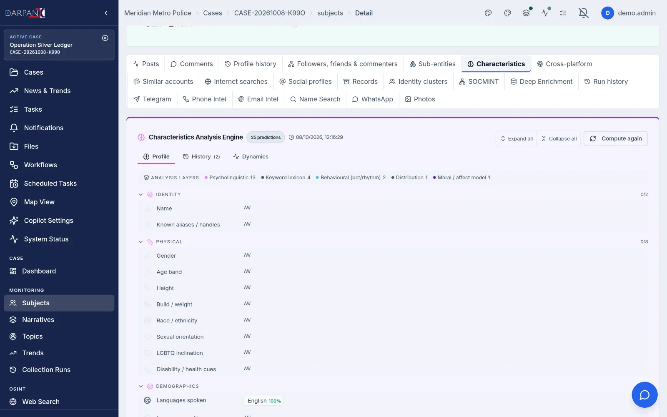Open the layers stack icon in header

(526, 13)
